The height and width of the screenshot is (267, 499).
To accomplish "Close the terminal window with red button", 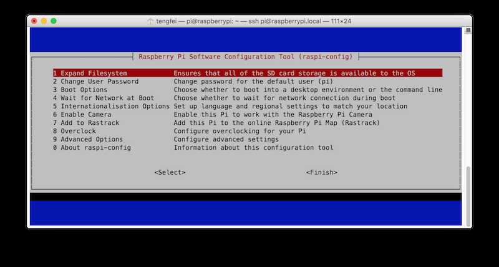I will pos(34,21).
